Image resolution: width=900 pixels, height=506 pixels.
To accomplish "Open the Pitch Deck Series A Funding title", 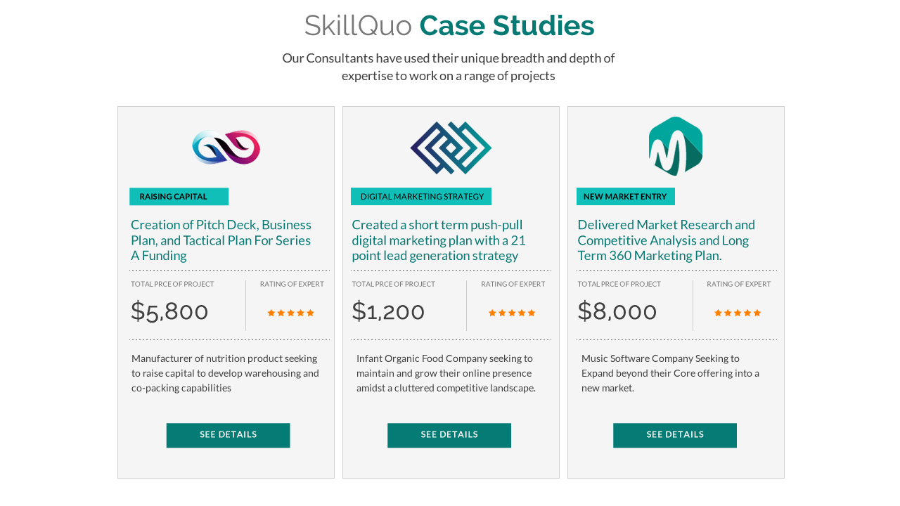I will click(221, 240).
